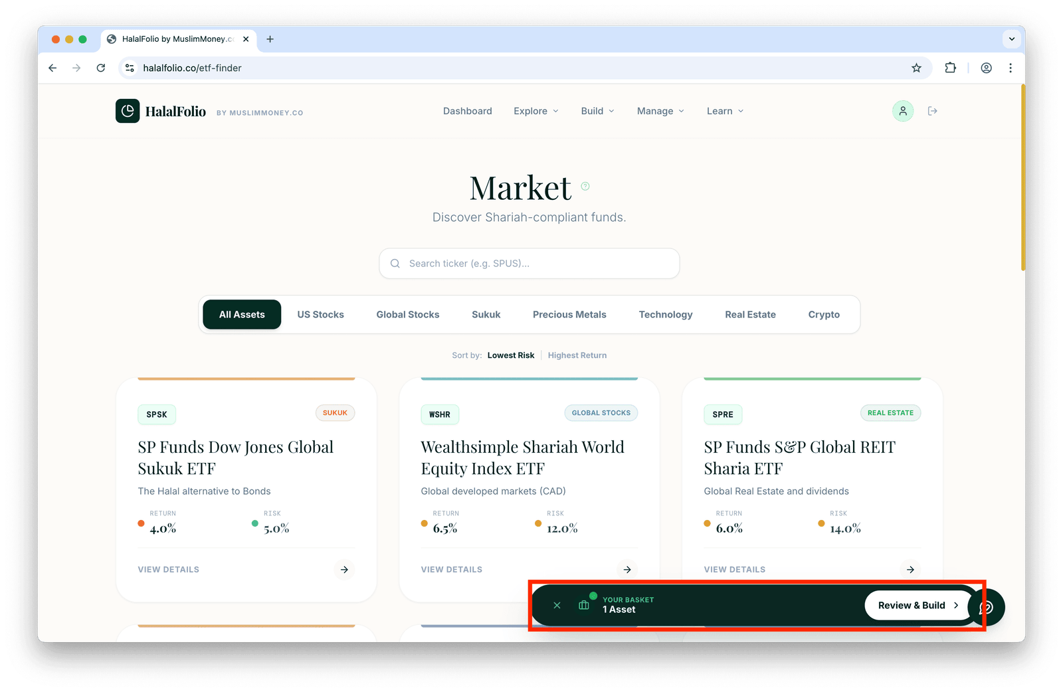Click SP Funds S&P Global REIT title

tap(800, 458)
